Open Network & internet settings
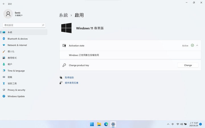Viewport: 205px width, 128px height. tap(24, 45)
